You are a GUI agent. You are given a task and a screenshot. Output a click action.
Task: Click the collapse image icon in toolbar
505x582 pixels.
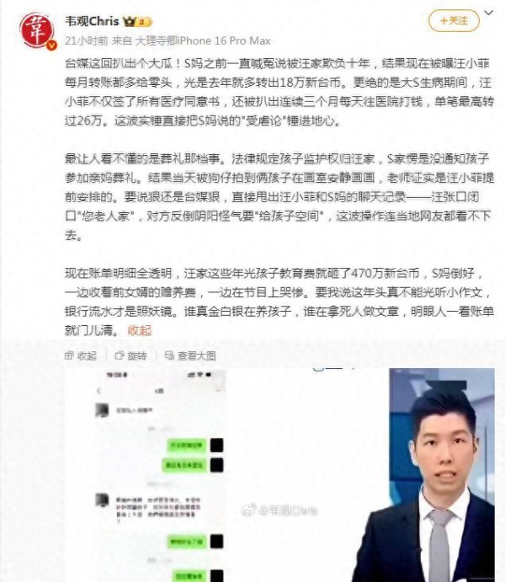(x=69, y=355)
